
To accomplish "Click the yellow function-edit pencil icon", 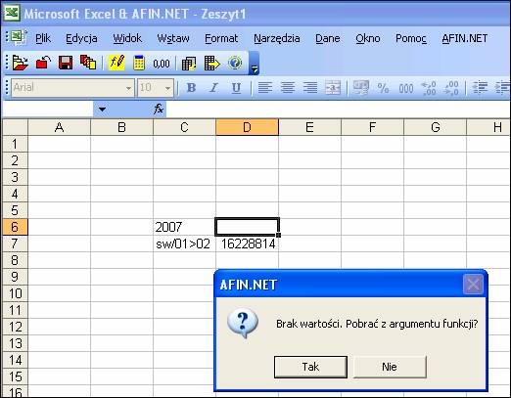I will 116,63.
